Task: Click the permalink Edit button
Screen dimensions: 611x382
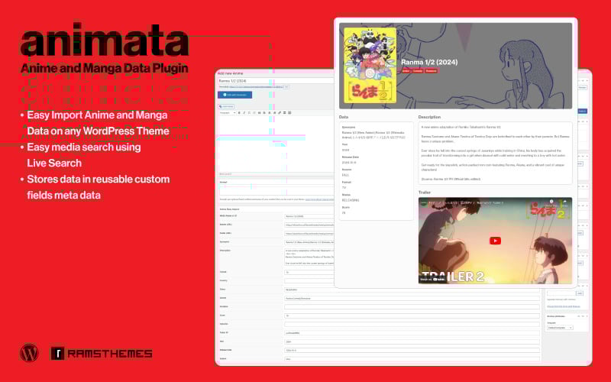Action: pos(286,87)
